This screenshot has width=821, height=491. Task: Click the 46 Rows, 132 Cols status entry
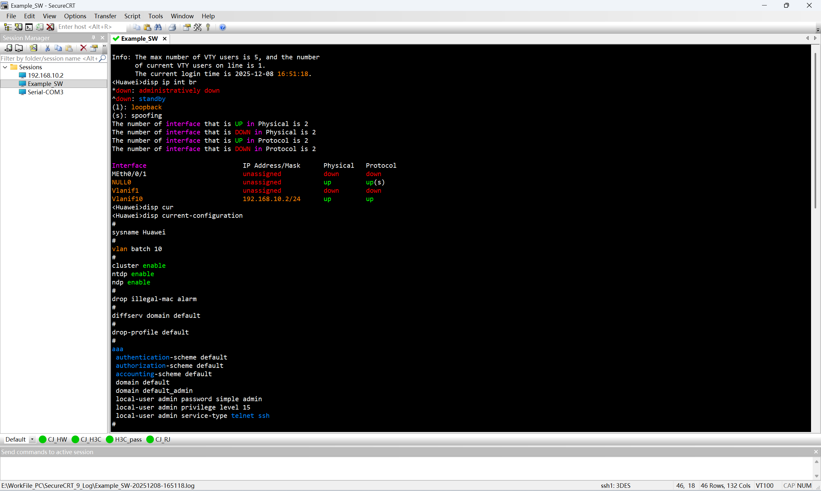click(725, 486)
